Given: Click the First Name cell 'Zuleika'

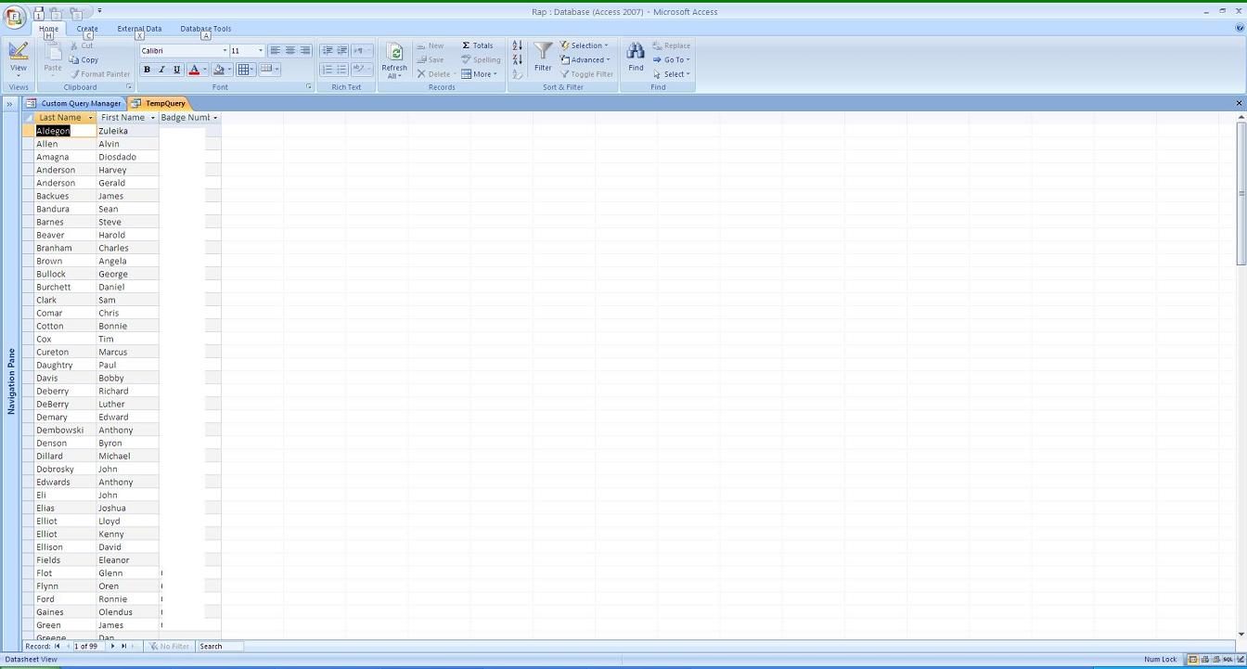Looking at the screenshot, I should coord(128,131).
